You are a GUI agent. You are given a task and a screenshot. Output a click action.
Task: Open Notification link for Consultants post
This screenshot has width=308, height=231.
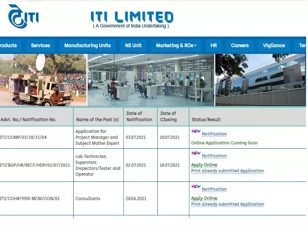point(214,190)
